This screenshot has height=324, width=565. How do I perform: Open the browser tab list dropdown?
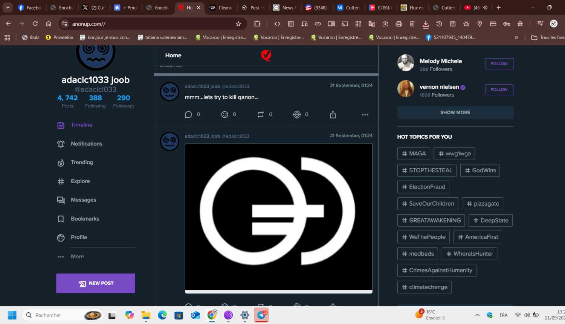pos(8,8)
